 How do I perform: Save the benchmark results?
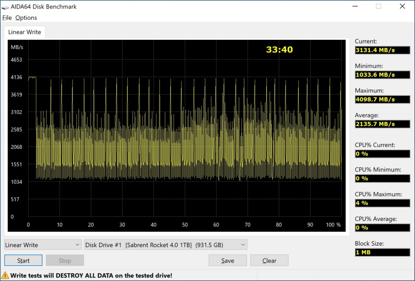pyautogui.click(x=227, y=260)
